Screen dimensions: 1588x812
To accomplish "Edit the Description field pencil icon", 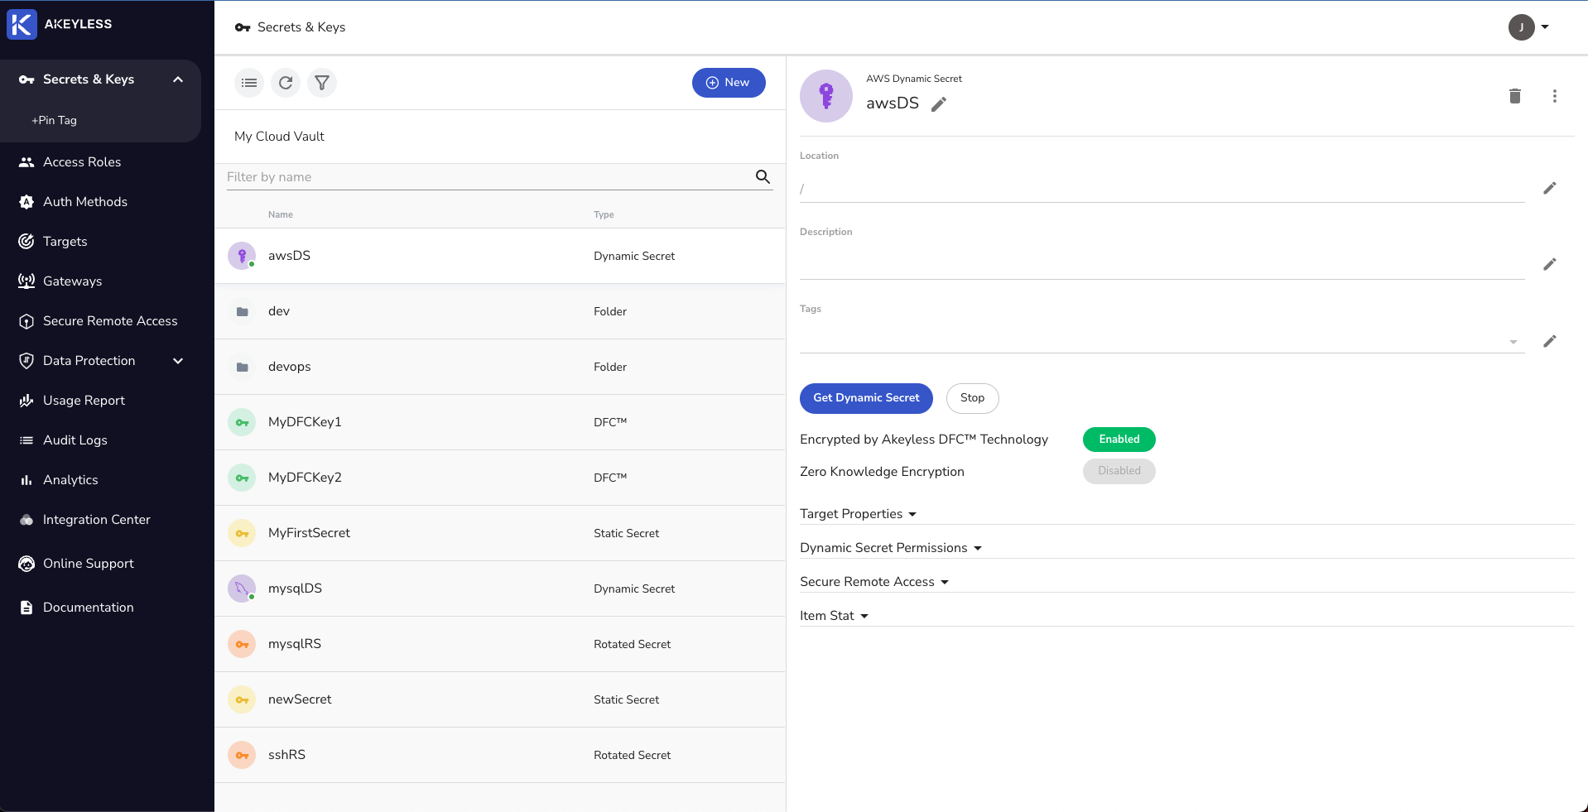I will click(x=1550, y=265).
